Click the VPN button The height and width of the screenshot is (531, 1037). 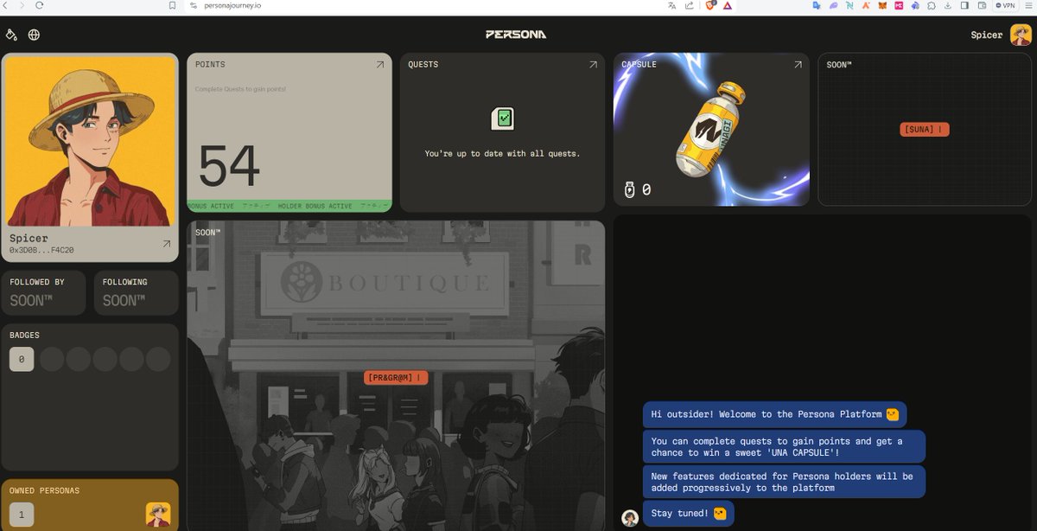1005,5
